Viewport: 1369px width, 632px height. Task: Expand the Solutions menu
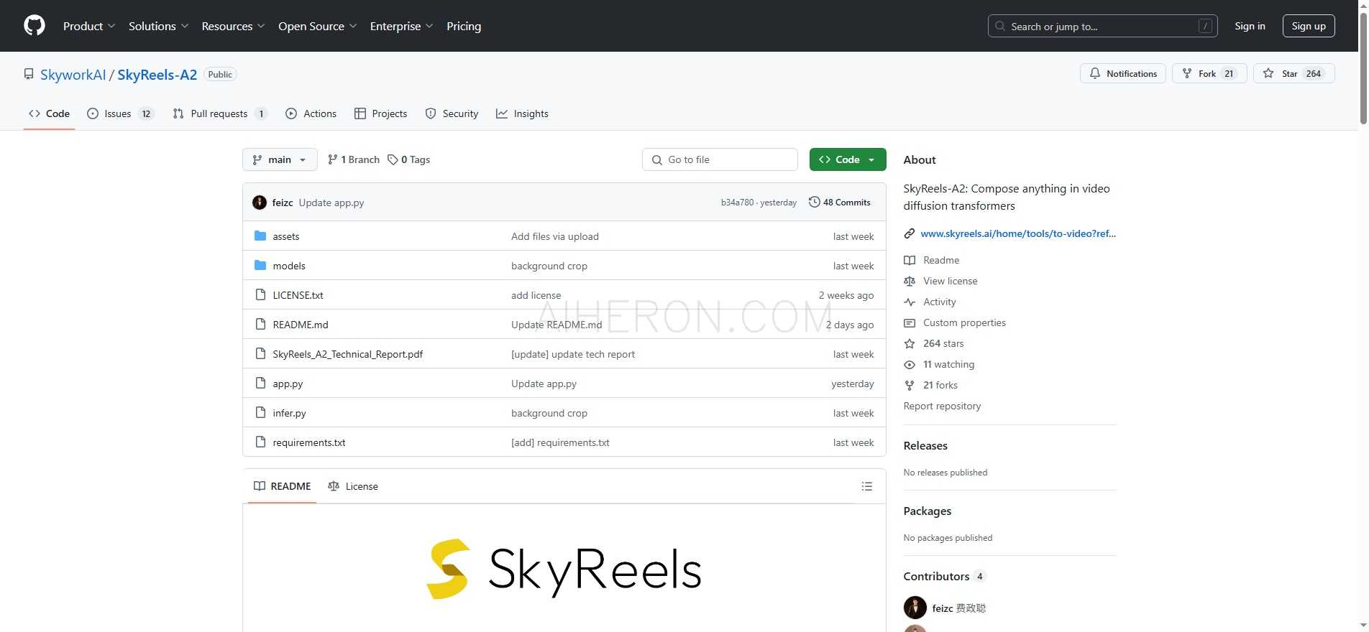[x=158, y=26]
